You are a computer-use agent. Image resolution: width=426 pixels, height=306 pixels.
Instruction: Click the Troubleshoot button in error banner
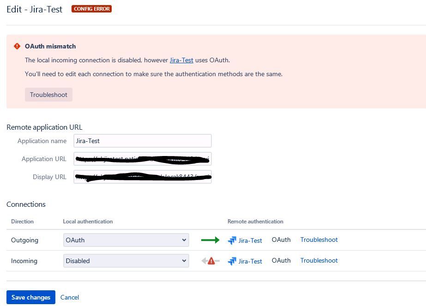tap(48, 95)
